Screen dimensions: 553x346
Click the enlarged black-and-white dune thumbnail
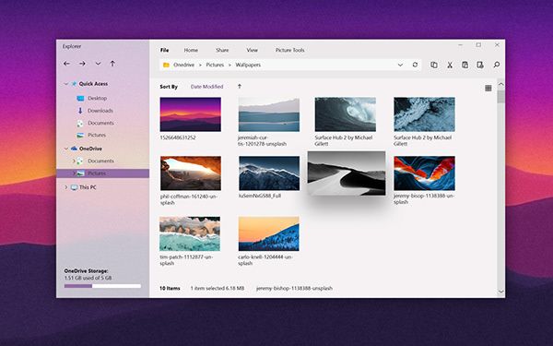tap(347, 173)
